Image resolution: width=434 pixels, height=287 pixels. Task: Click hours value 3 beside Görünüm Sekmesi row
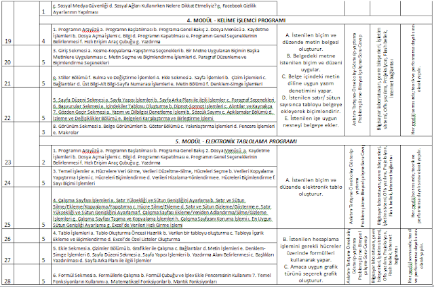click(x=43, y=132)
